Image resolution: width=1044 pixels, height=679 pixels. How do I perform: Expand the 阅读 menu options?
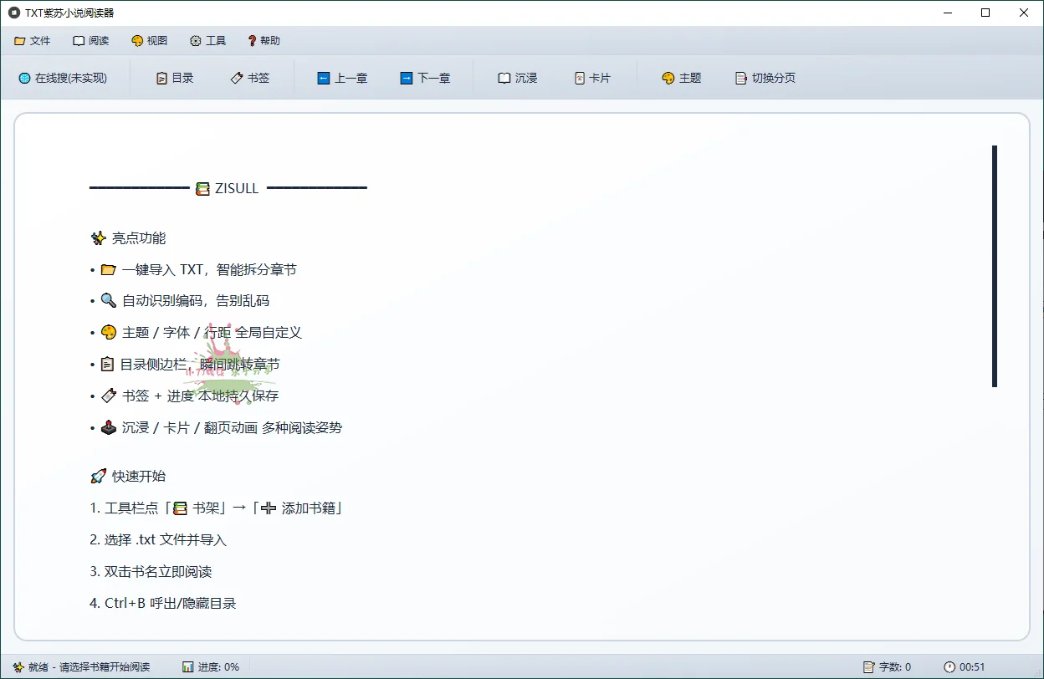point(90,39)
